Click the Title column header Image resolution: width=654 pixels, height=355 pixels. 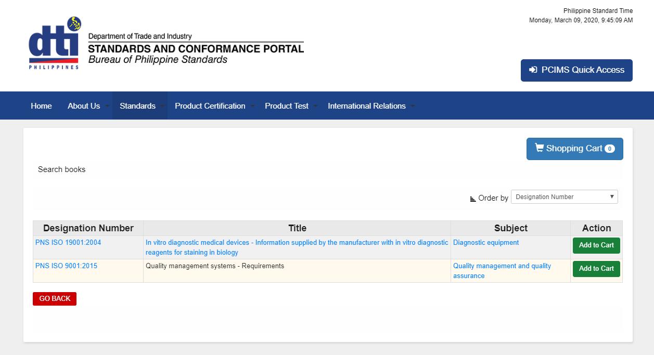[297, 228]
